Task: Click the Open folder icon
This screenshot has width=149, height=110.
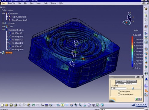Action: click(7, 105)
